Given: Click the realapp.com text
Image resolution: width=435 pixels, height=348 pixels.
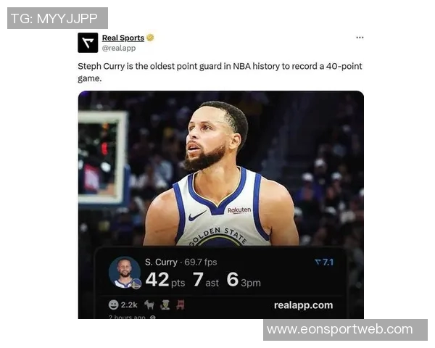Looking at the screenshot, I should (303, 305).
